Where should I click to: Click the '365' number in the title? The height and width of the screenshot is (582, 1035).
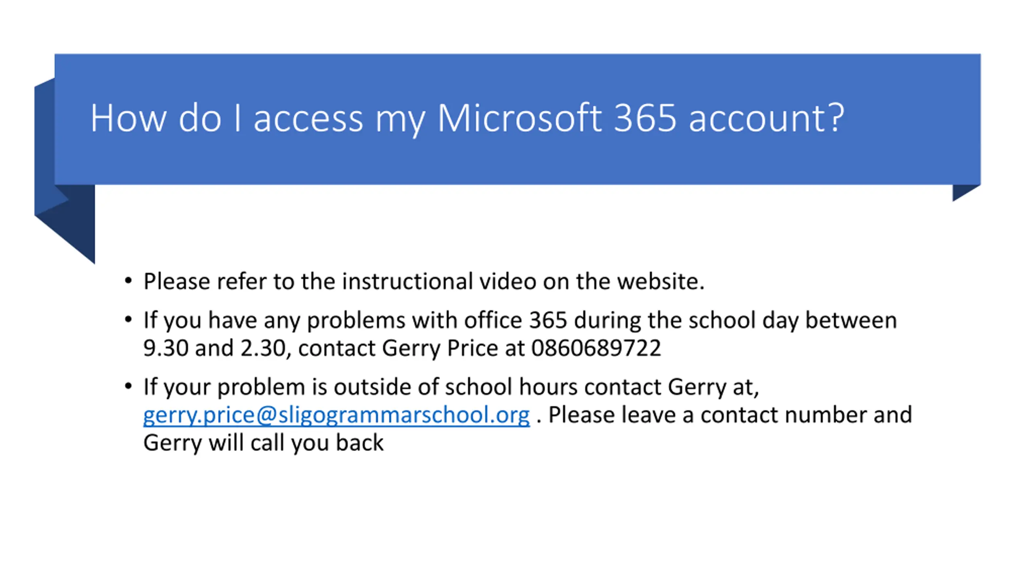645,118
